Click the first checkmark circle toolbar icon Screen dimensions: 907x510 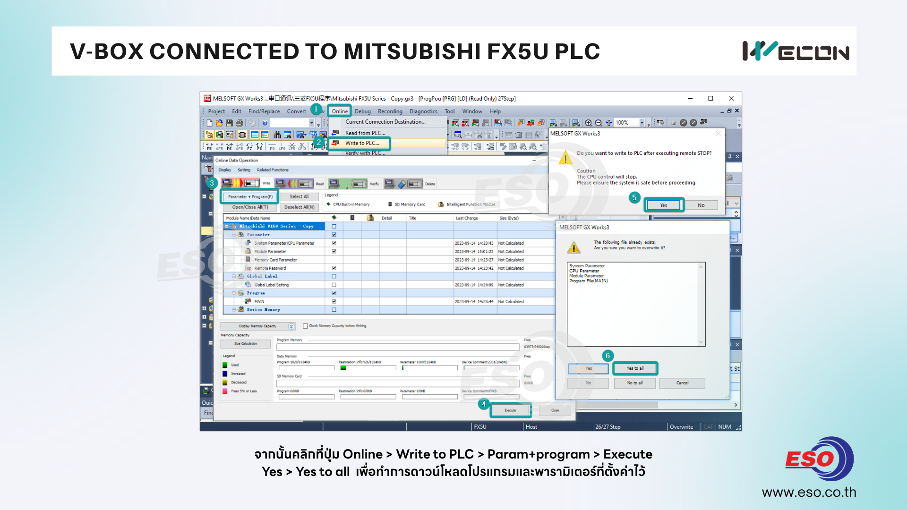[x=683, y=123]
